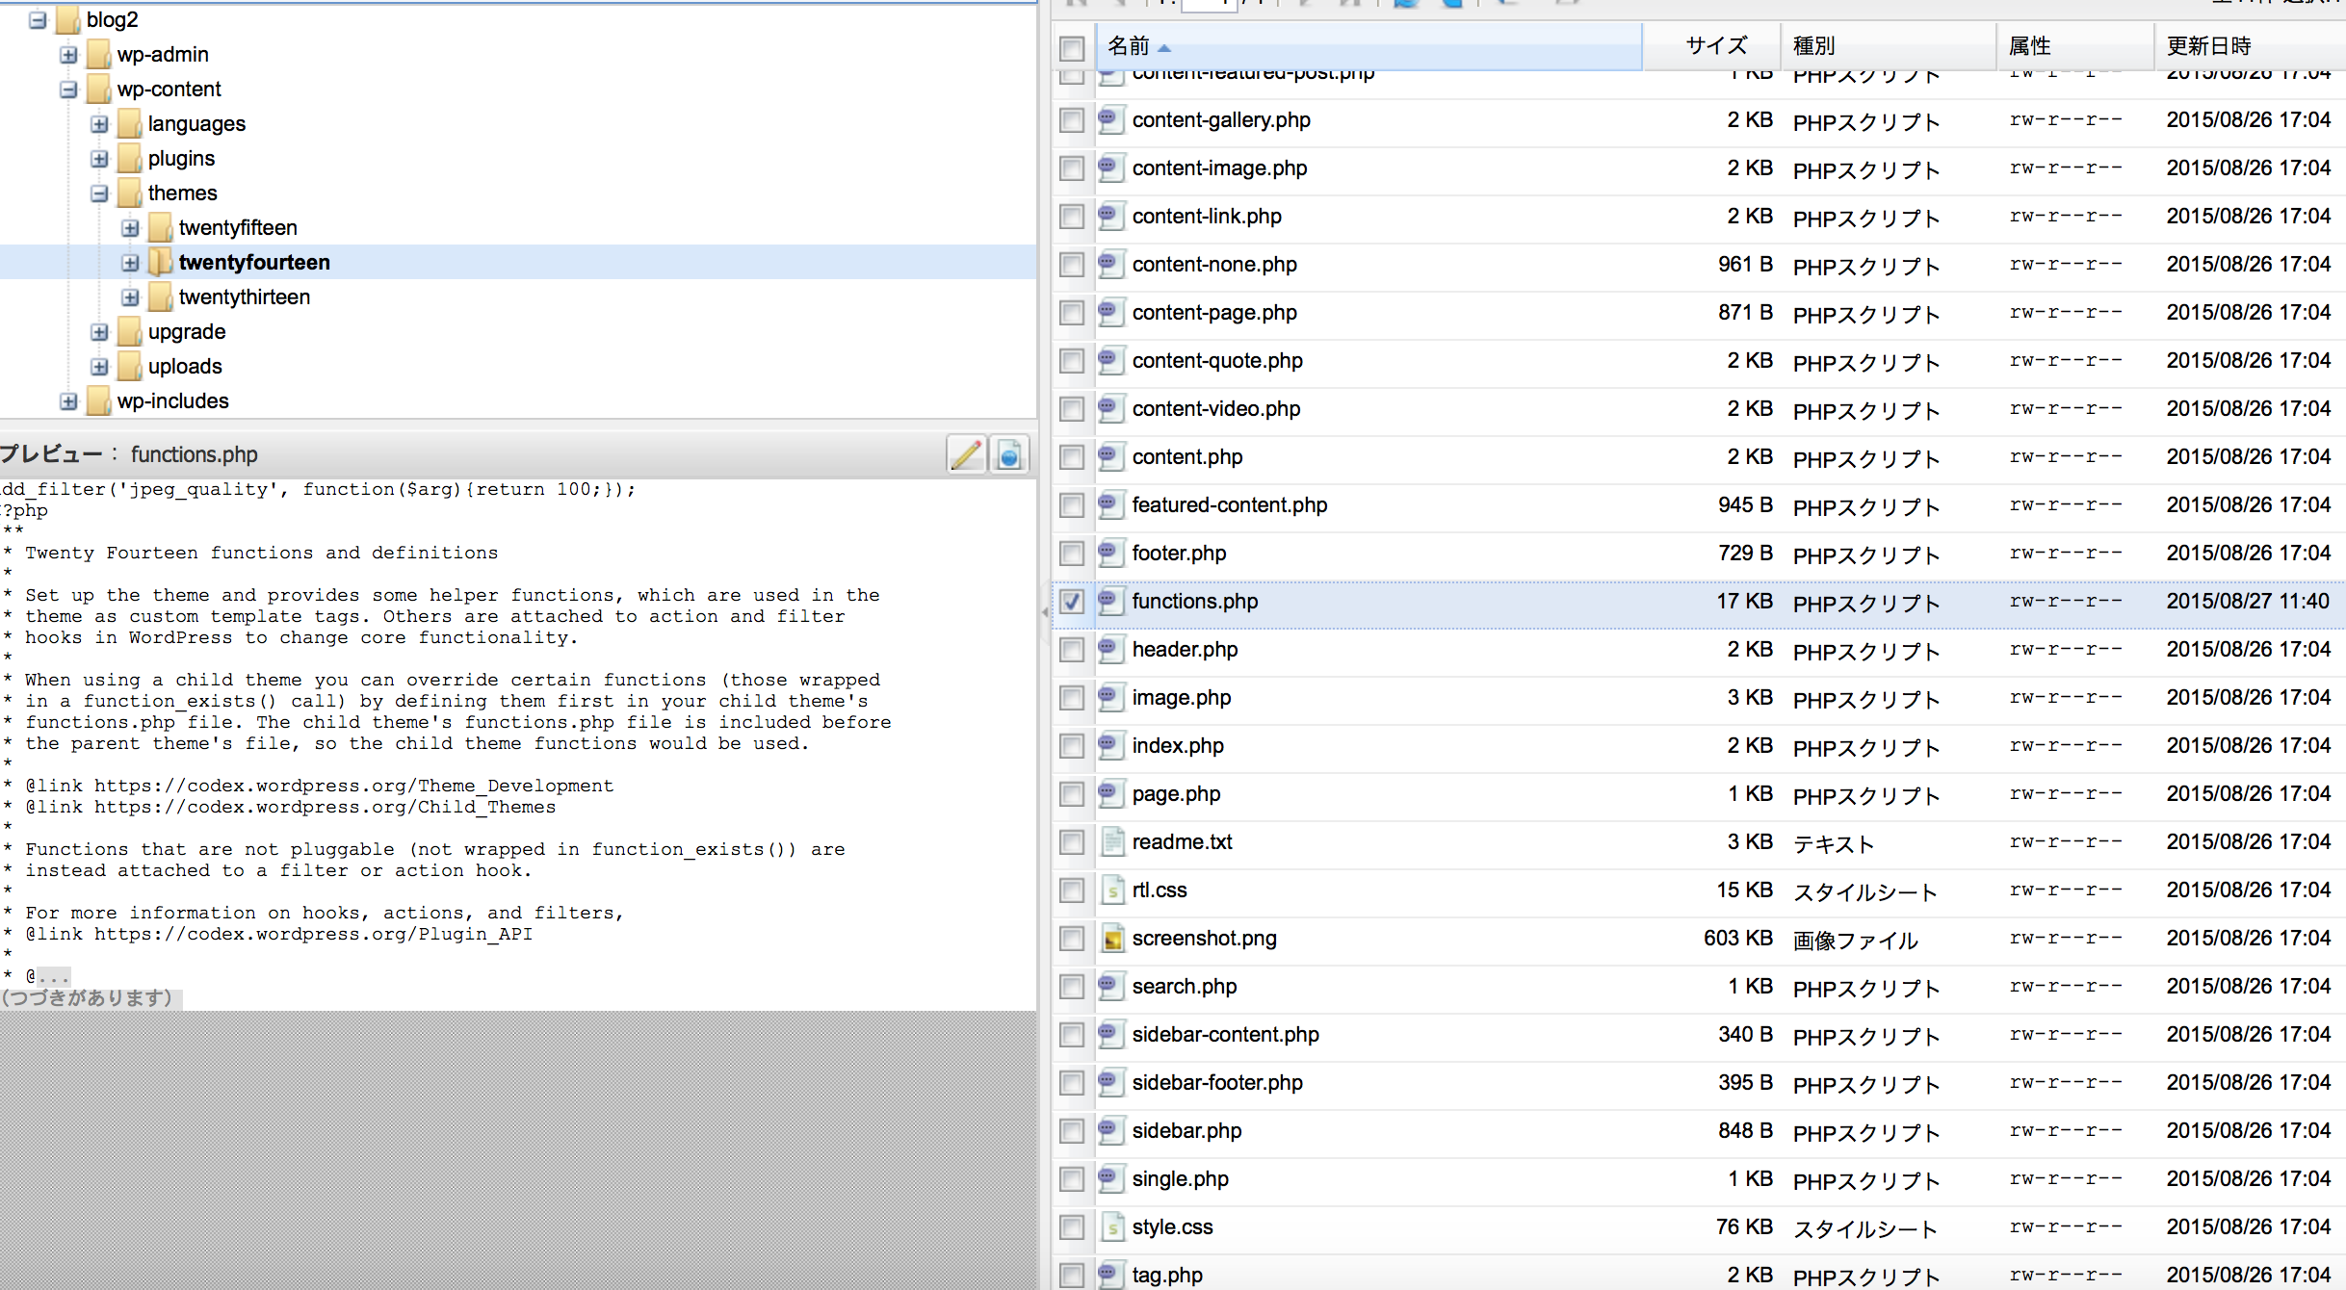Open the tag.php file name
Screen dimensions: 2346x1290
point(1167,1276)
